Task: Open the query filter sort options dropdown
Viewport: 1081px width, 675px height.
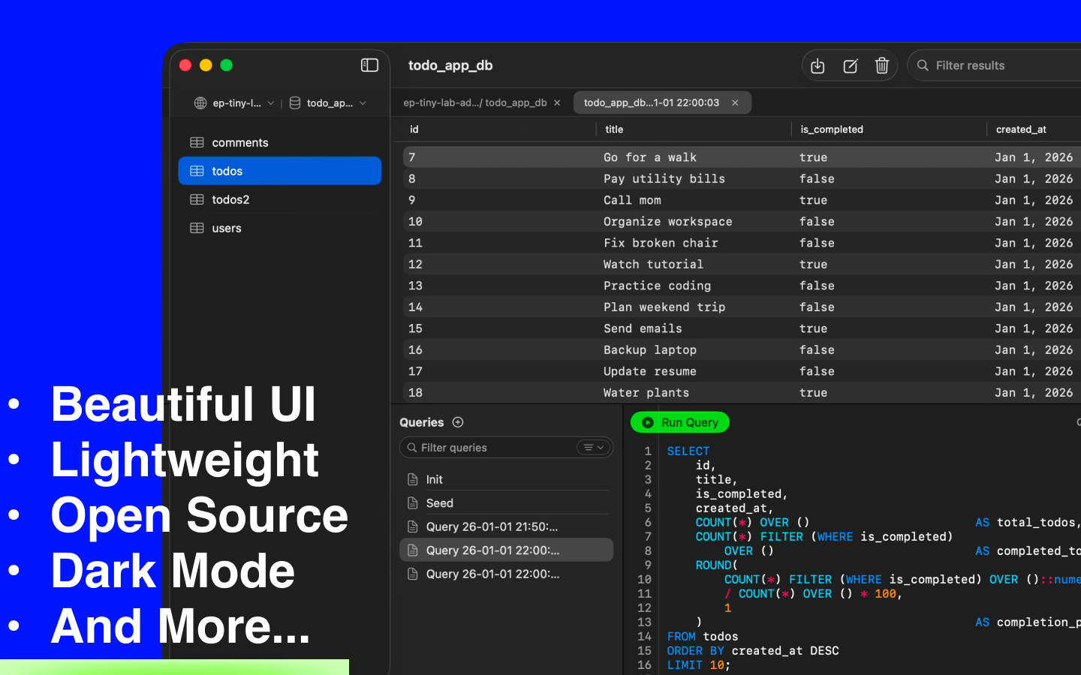Action: pyautogui.click(x=593, y=447)
